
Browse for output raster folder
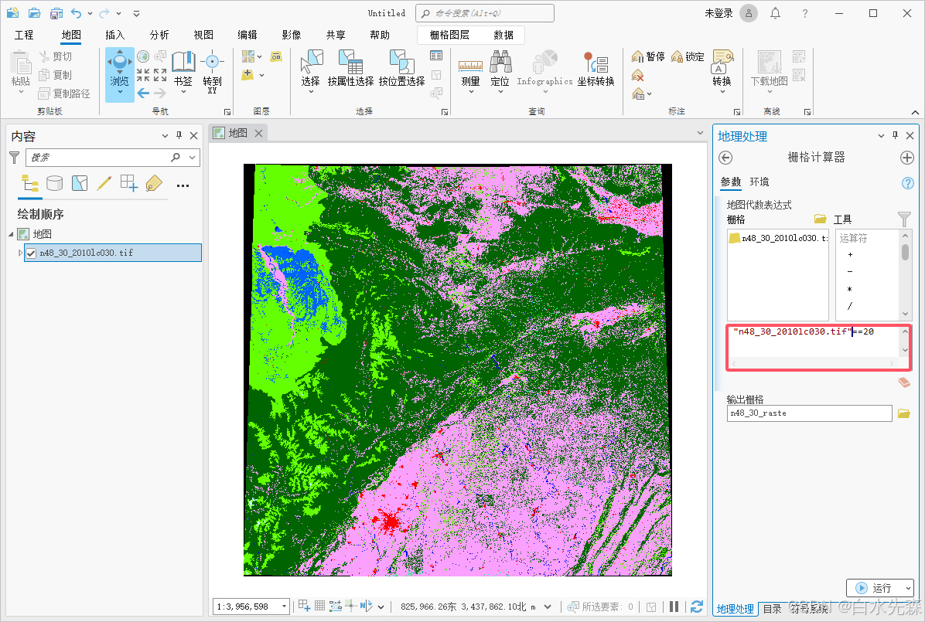coord(903,413)
